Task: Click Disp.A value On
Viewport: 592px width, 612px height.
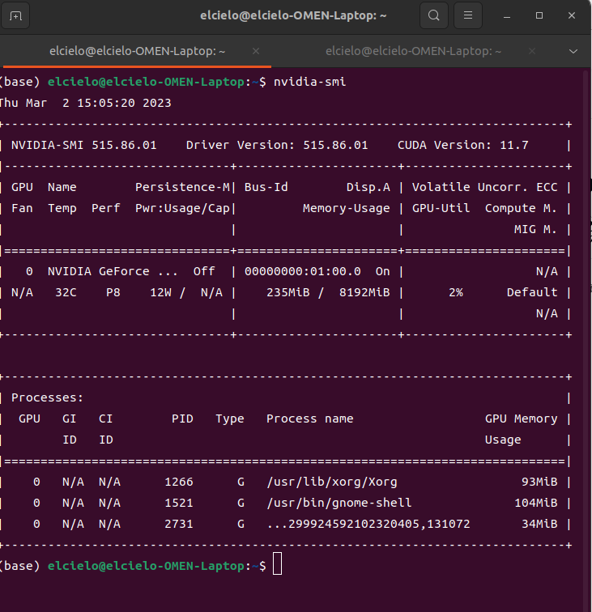Action: [383, 272]
